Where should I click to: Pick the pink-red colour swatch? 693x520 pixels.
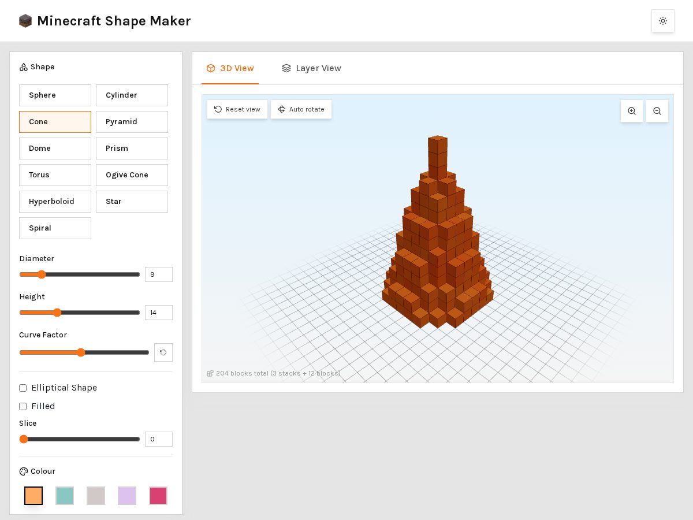tap(158, 496)
